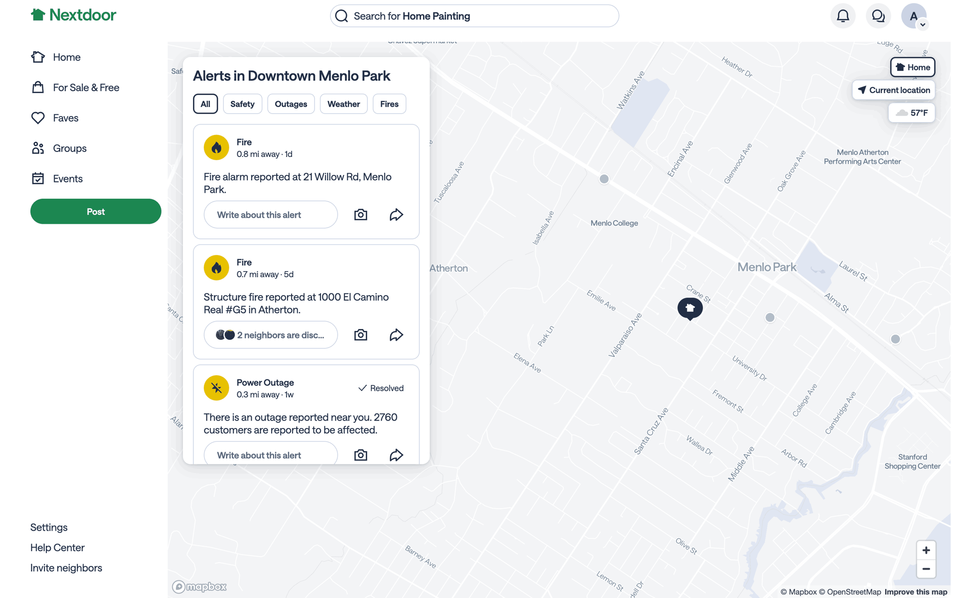Filter alerts by Fires

click(x=389, y=104)
